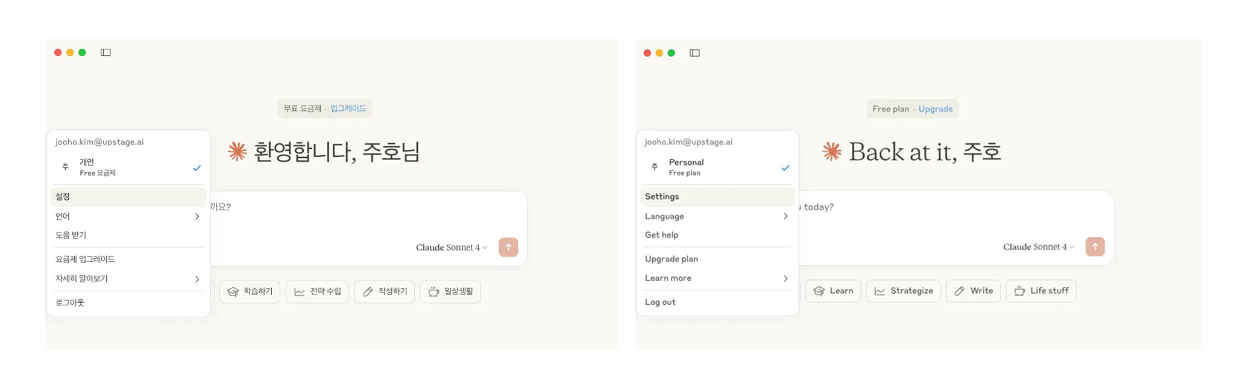This screenshot has height=389, width=1234.
Task: Click the 업그레이드 link
Action: (348, 108)
